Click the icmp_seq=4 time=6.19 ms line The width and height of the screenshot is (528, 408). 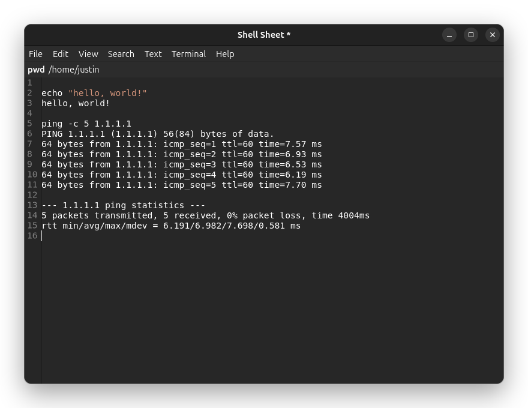pyautogui.click(x=181, y=175)
